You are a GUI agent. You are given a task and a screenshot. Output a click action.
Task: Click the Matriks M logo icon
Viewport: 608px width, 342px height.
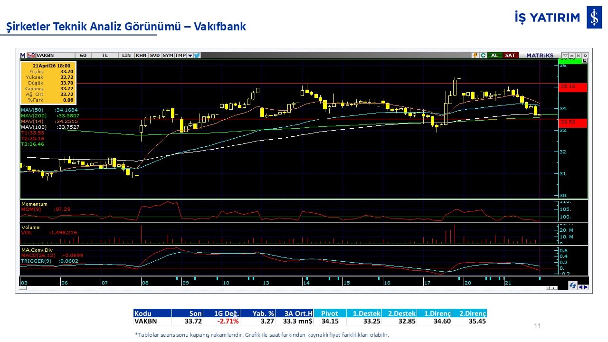pos(23,56)
